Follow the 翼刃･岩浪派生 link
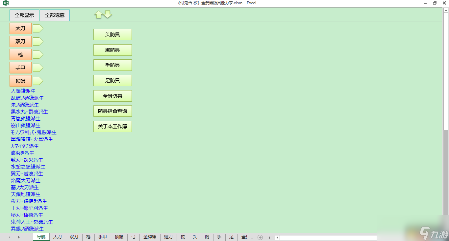Image resolution: width=449 pixels, height=241 pixels. tap(27, 173)
